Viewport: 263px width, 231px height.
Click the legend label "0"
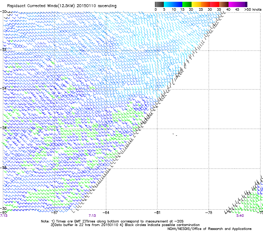(x=156, y=9)
